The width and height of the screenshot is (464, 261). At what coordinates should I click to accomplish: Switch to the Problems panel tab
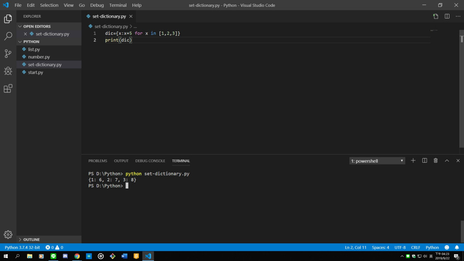[x=98, y=161]
